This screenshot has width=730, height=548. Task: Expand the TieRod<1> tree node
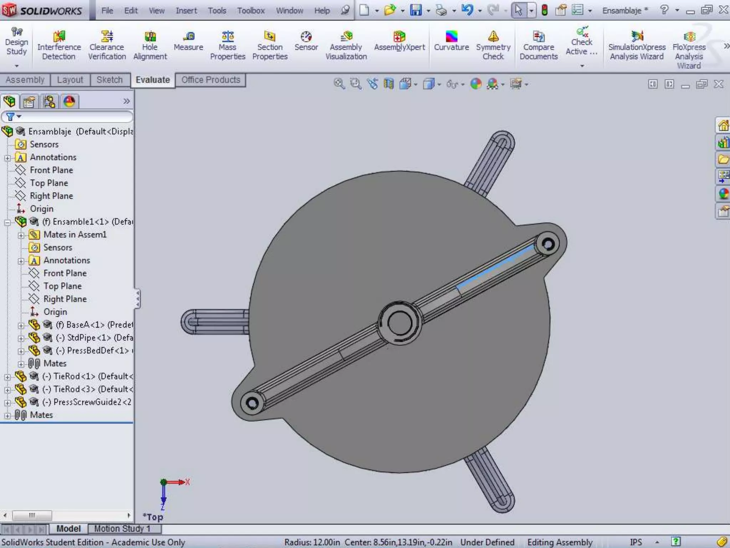coord(7,377)
